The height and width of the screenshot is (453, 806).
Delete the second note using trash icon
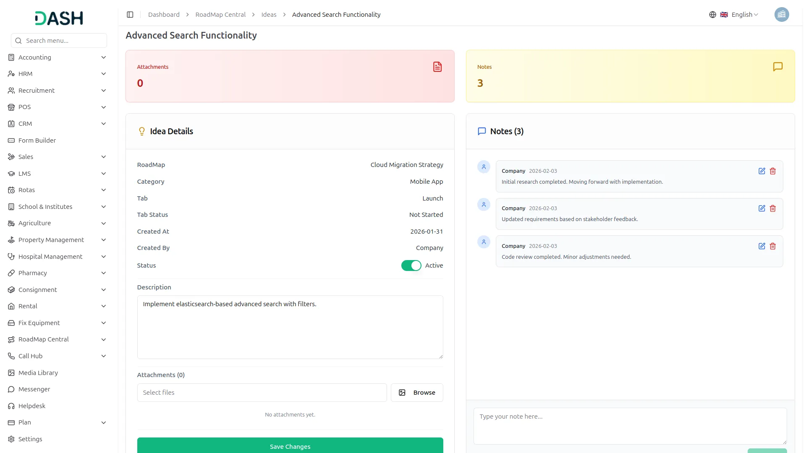pyautogui.click(x=773, y=208)
